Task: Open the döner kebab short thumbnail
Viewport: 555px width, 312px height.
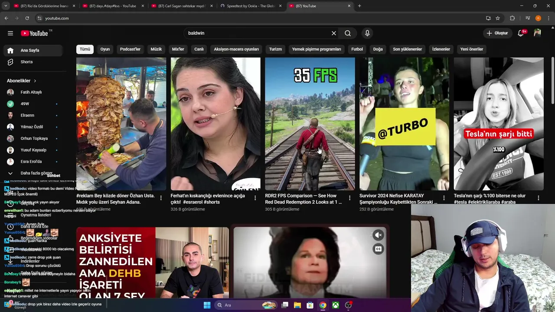Action: (x=121, y=124)
